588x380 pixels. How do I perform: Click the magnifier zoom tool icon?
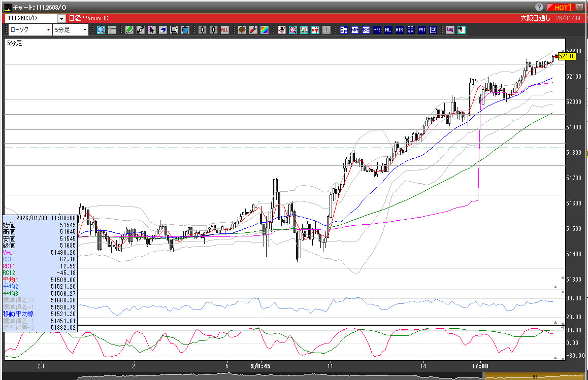pyautogui.click(x=101, y=30)
